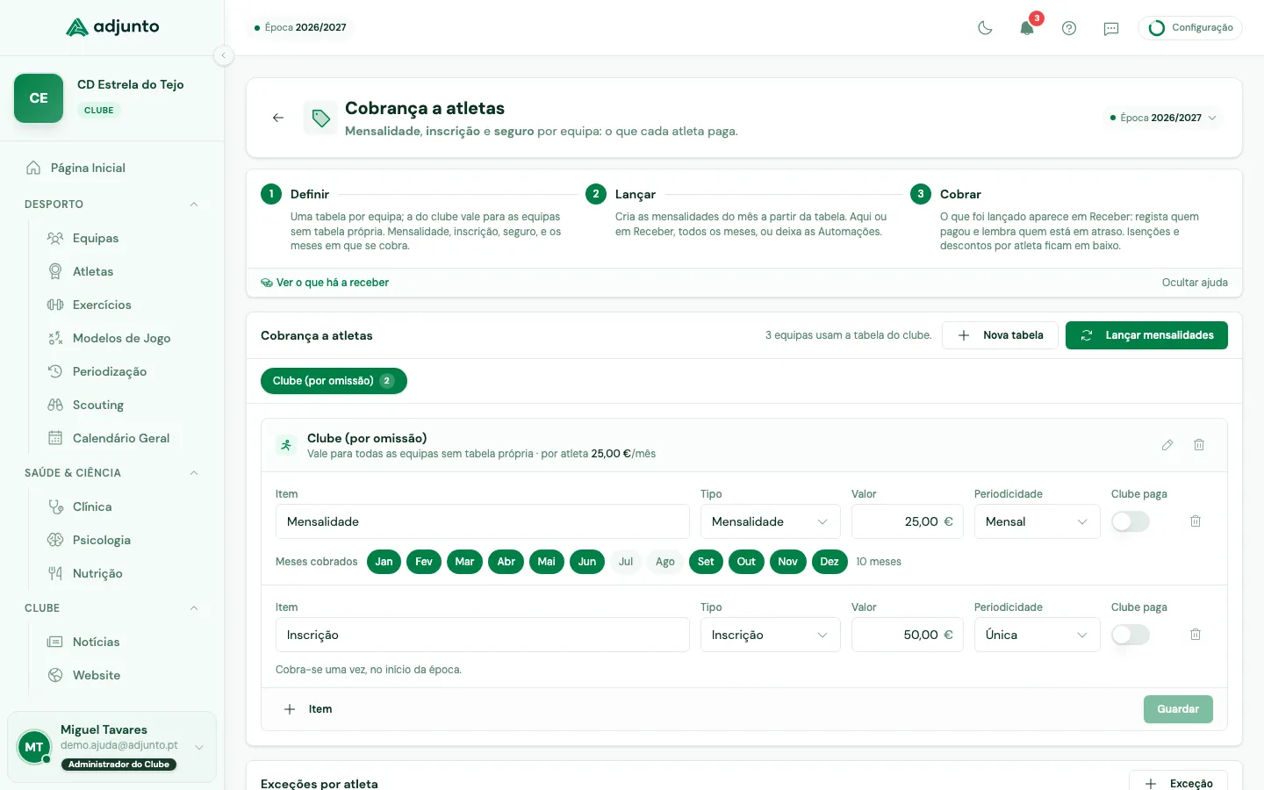
Task: Collapse the DESPORTO sidebar section
Action: (194, 205)
